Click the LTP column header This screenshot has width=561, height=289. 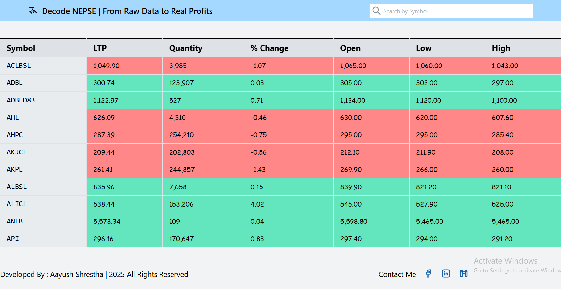pos(100,48)
